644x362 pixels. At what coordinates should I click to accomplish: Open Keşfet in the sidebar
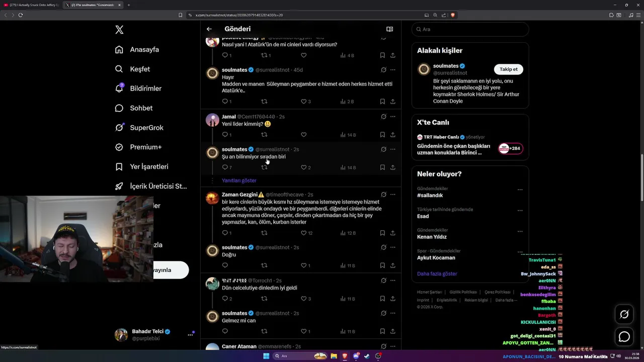tap(133, 69)
